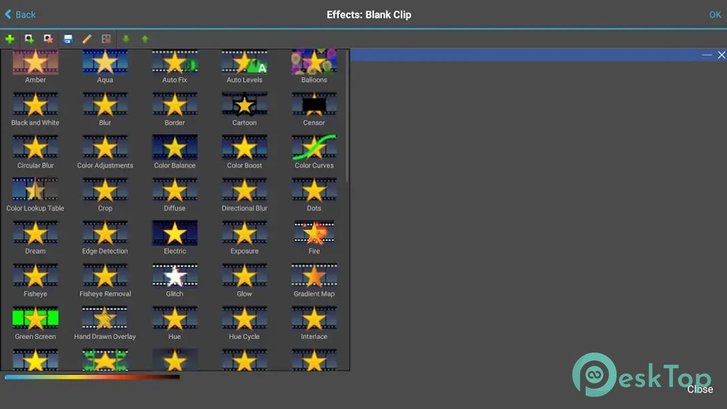Viewport: 727px width, 409px height.
Task: Choose the Hue effect
Action: click(x=175, y=323)
